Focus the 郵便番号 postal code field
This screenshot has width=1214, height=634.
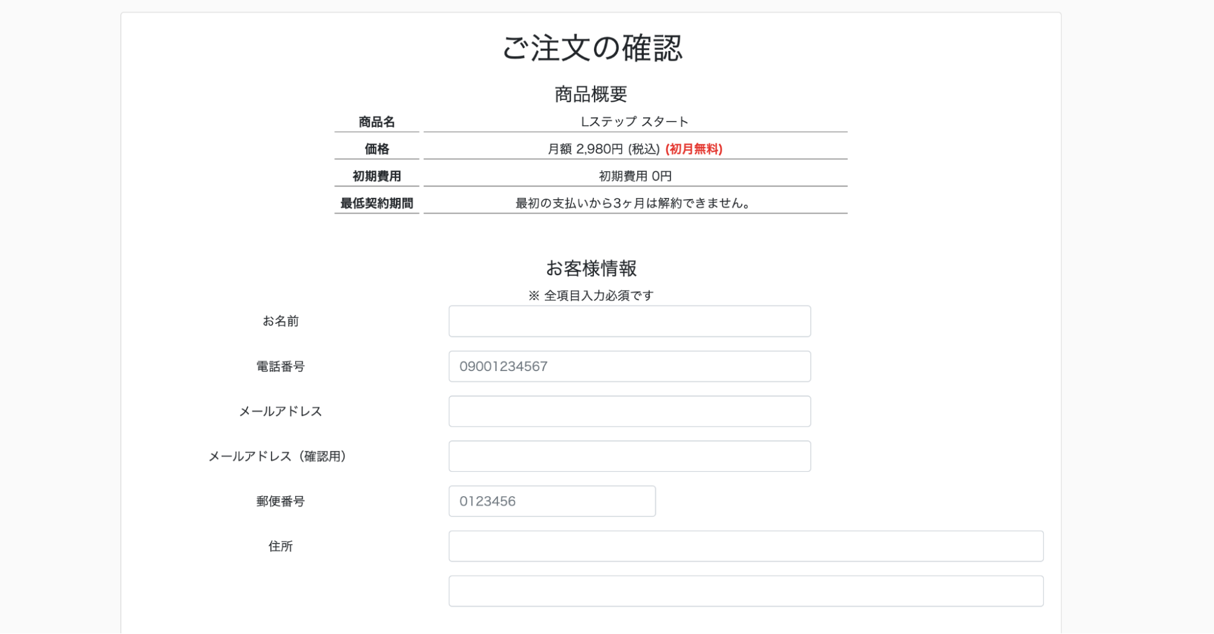(x=552, y=501)
